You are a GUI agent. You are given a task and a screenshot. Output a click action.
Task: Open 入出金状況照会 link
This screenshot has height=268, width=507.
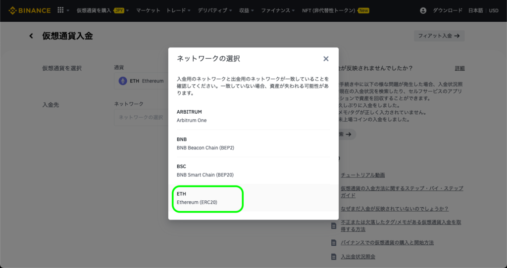(x=358, y=257)
